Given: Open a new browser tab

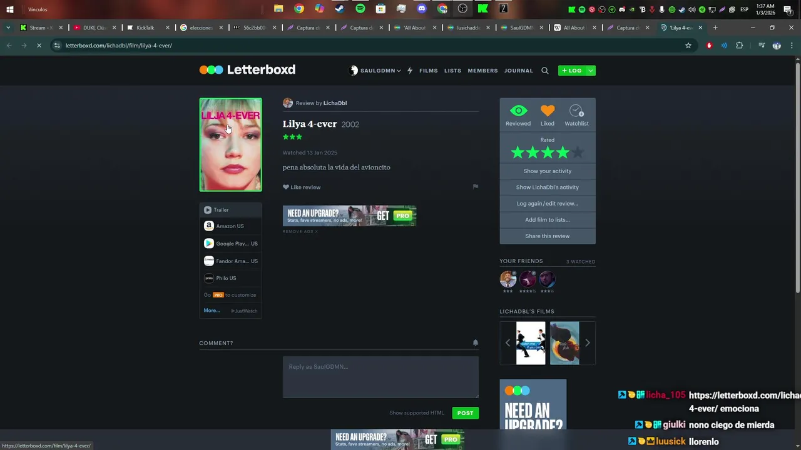Looking at the screenshot, I should tap(715, 27).
